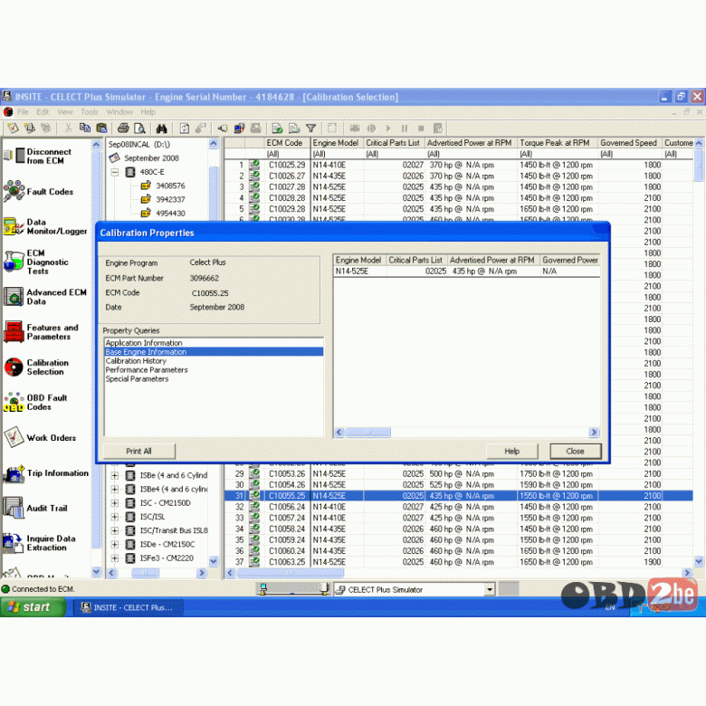
Task: Click the Cut scissors icon
Action: pos(68,129)
